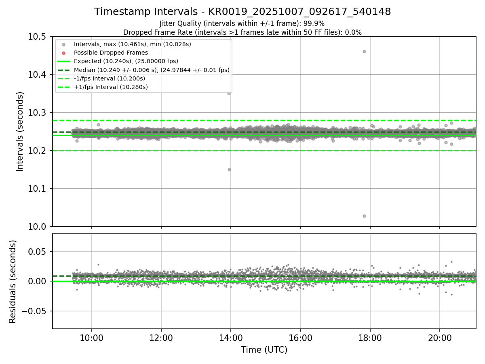The height and width of the screenshot is (364, 485).
Task: Click the 12:00 time tick label
Action: 161,337
